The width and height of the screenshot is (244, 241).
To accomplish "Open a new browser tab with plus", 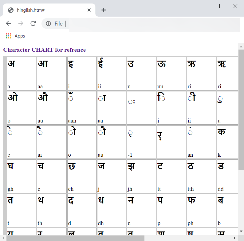I will [x=104, y=10].
